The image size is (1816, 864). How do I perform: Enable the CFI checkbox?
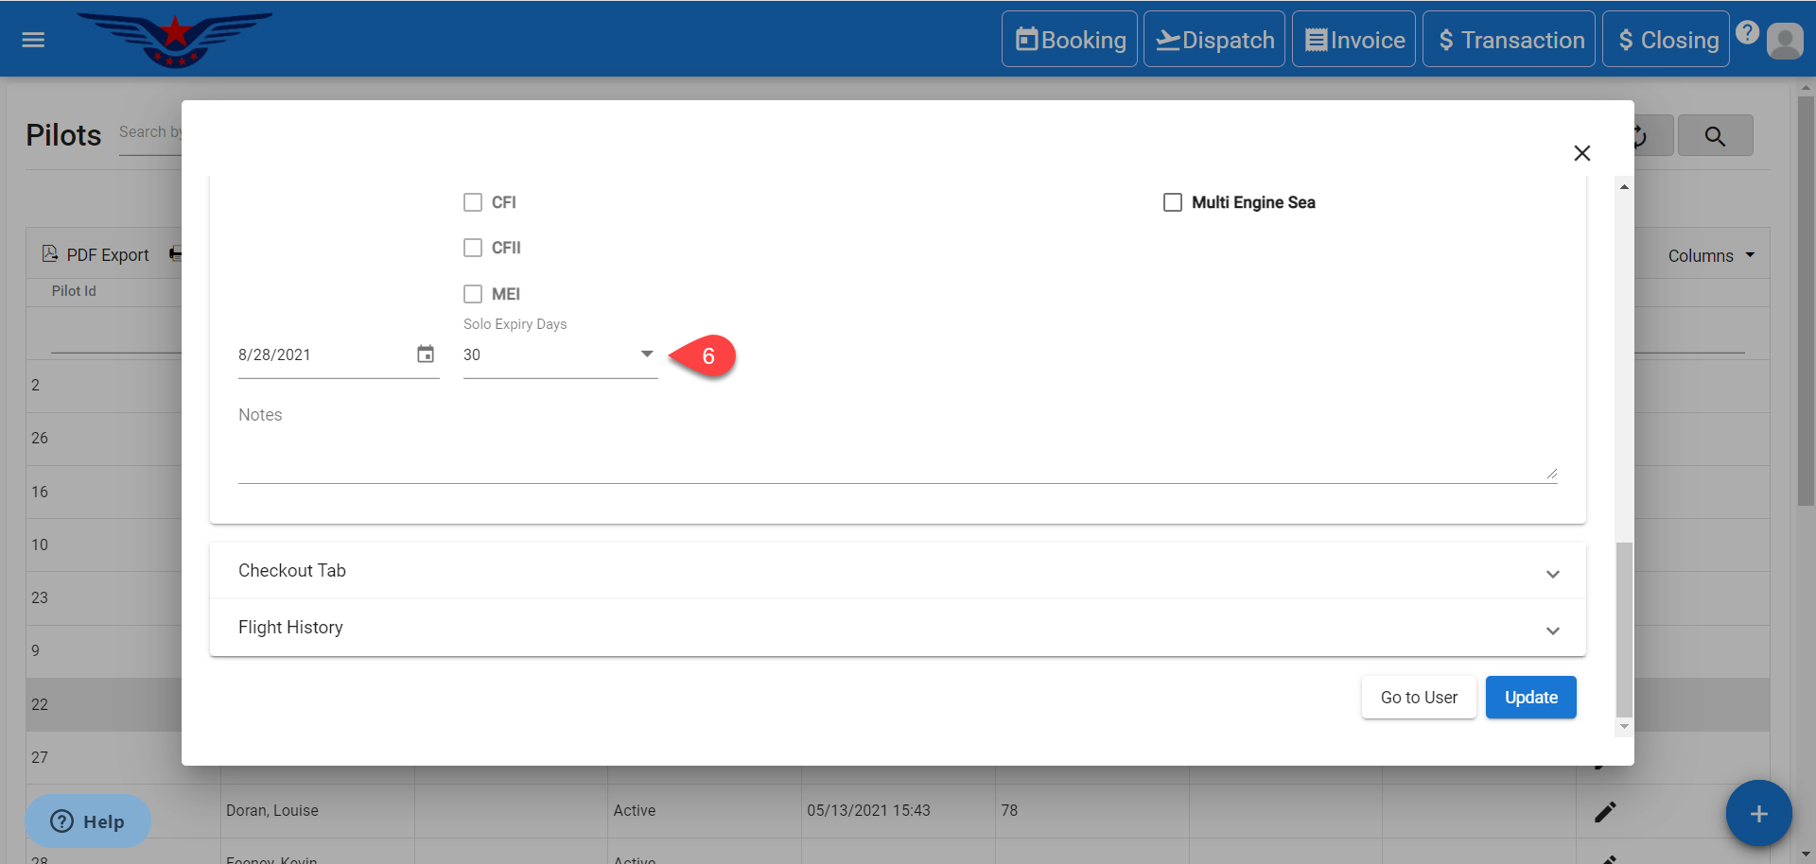pos(473,202)
